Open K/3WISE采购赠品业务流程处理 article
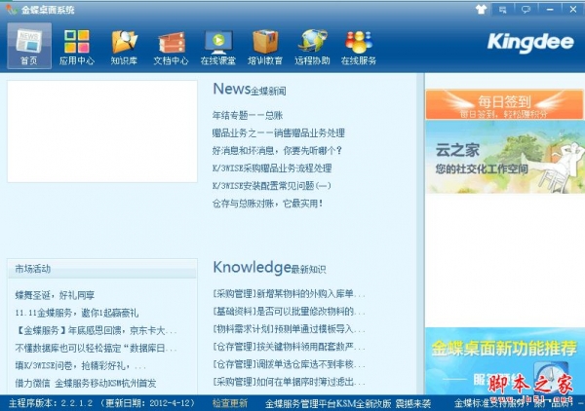Screen dimensions: 585x411 tap(272, 168)
